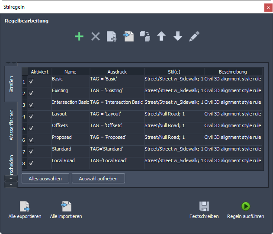Uncheck the Local Road rule checkbox

(x=31, y=163)
